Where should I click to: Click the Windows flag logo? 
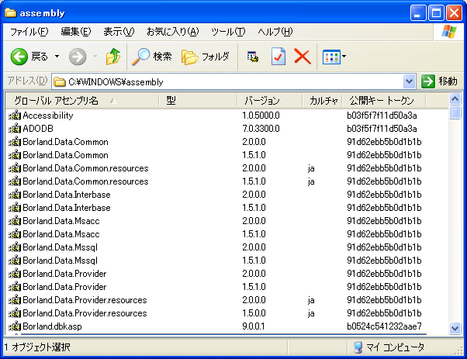click(x=449, y=32)
